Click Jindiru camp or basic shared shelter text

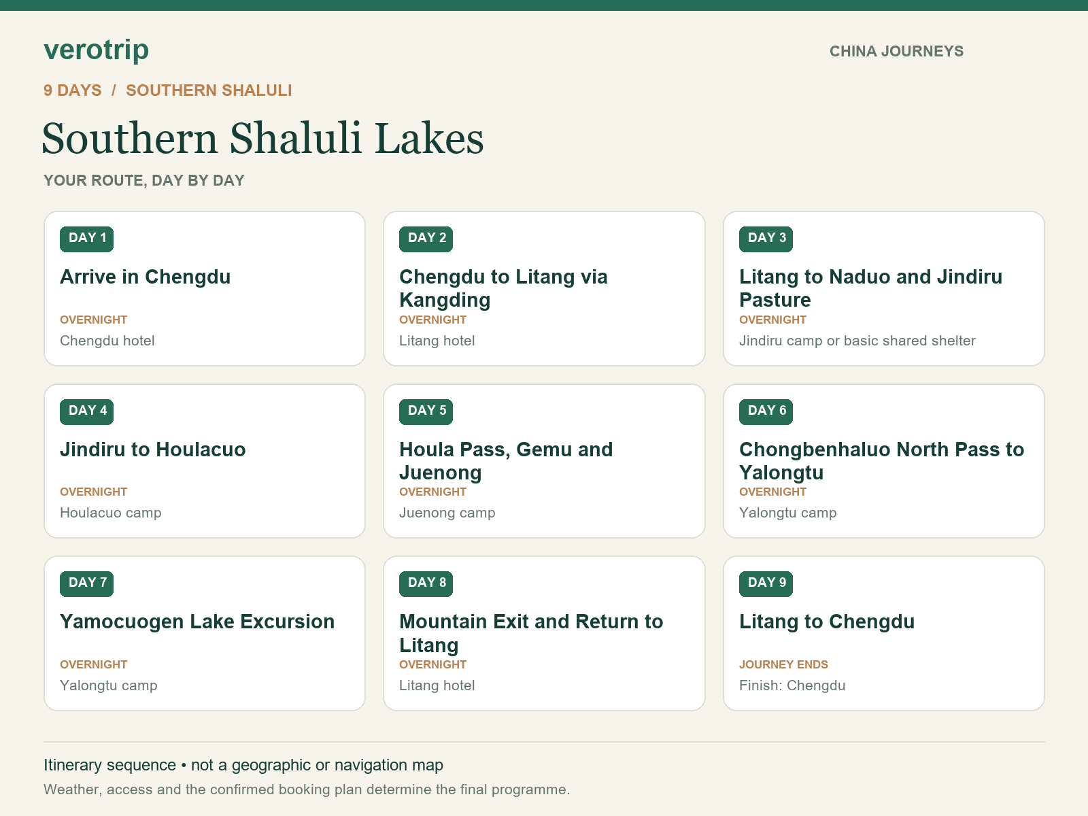[x=857, y=341]
